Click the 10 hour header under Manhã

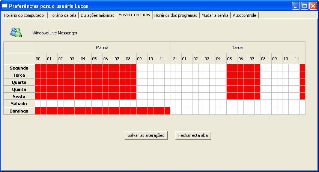point(153,59)
